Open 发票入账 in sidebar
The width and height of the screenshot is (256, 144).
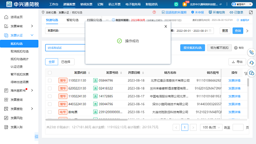point(16,127)
